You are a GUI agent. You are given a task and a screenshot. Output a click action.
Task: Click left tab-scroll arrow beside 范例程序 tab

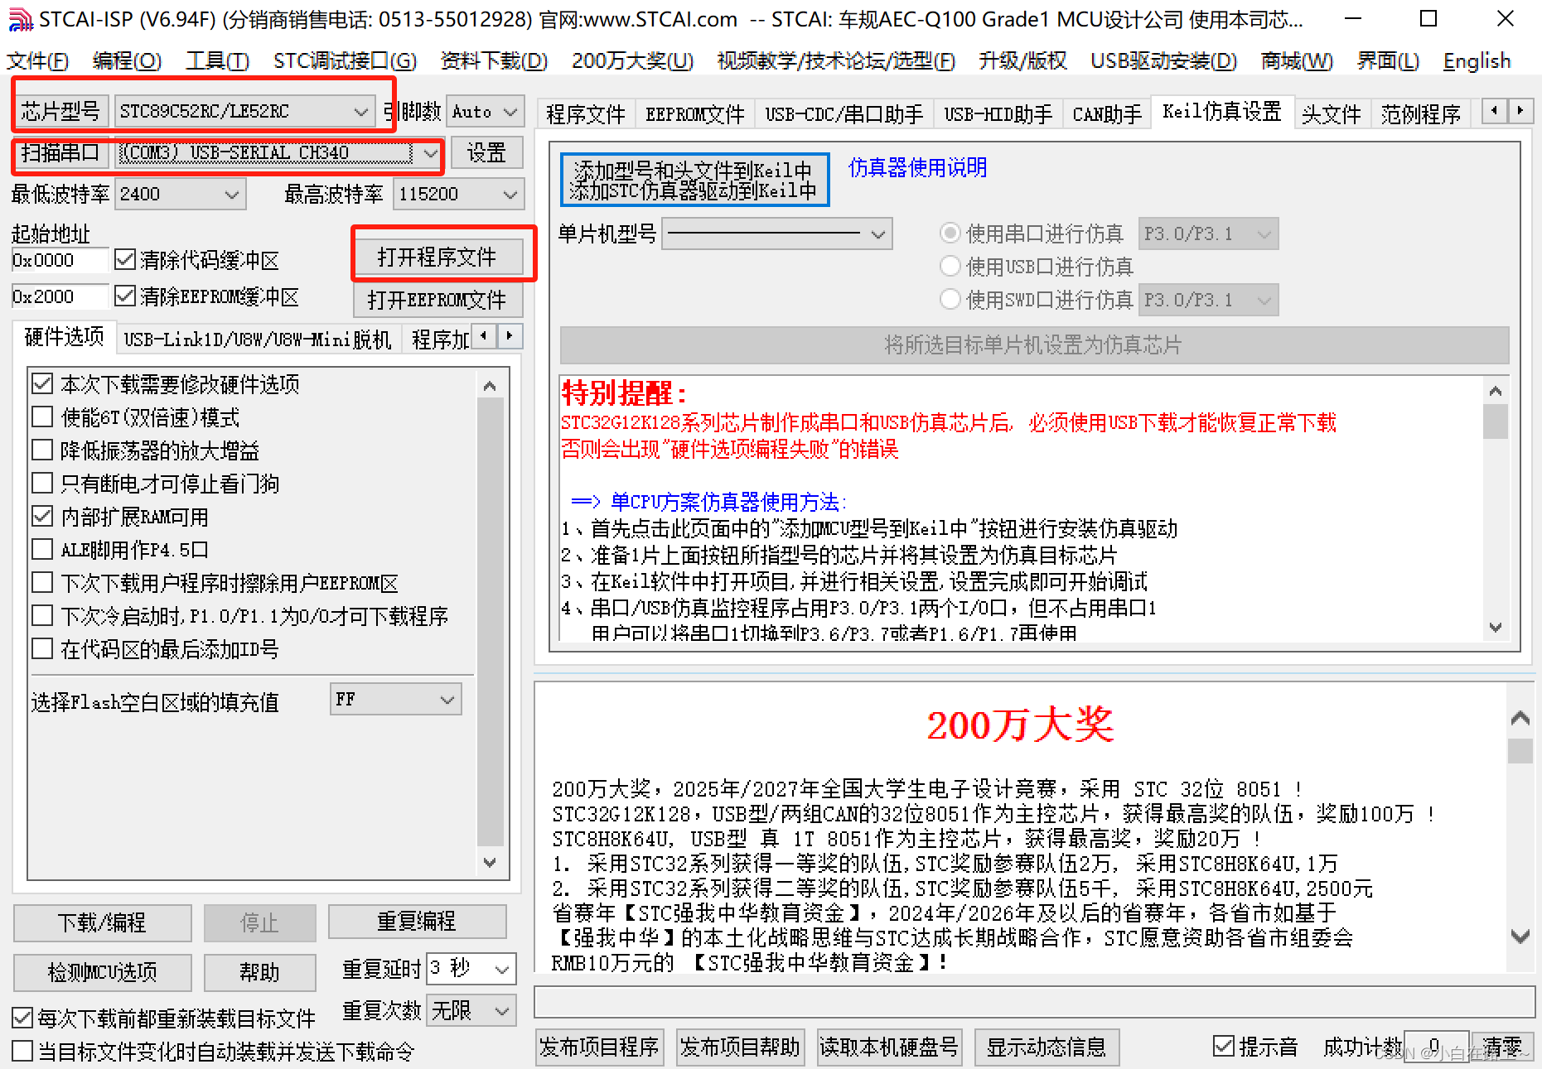click(x=1495, y=110)
